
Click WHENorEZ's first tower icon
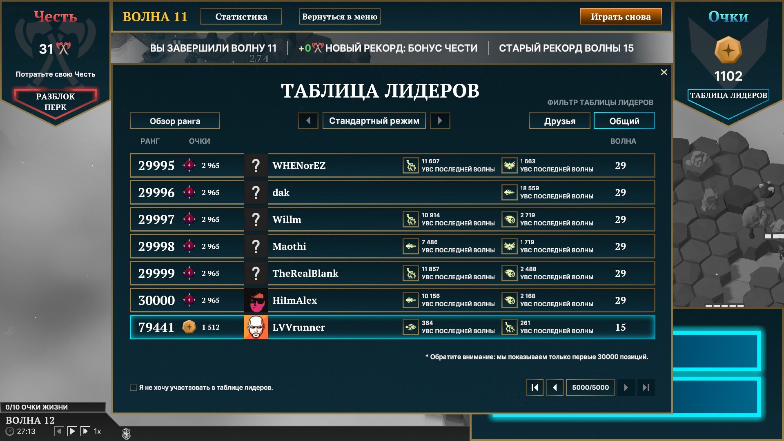410,165
